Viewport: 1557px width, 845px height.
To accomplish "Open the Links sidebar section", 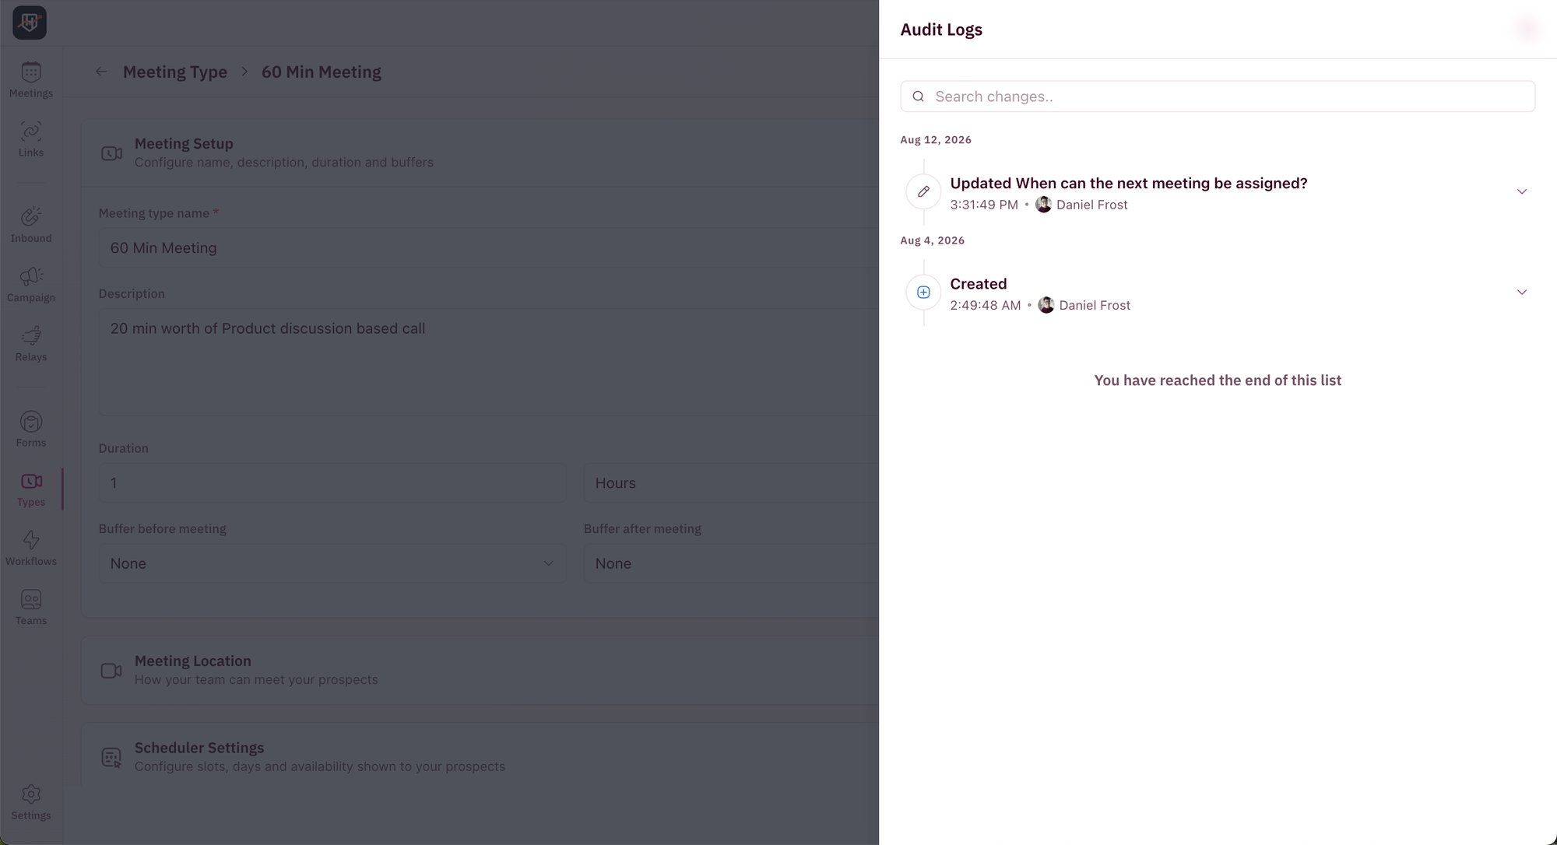I will 31,139.
